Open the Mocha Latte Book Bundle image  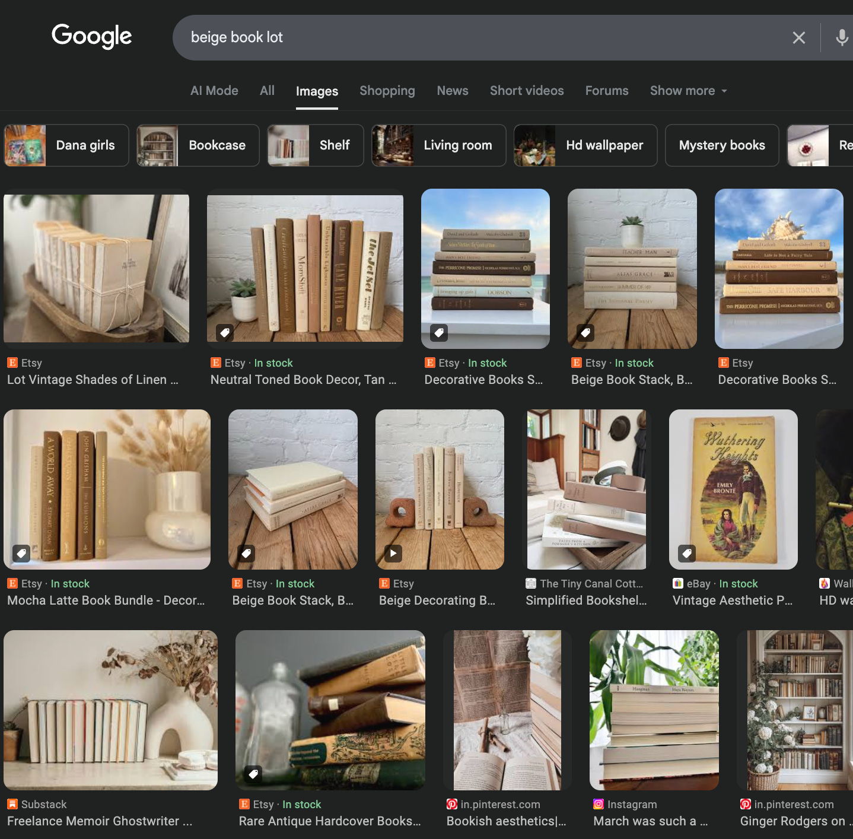(x=107, y=490)
